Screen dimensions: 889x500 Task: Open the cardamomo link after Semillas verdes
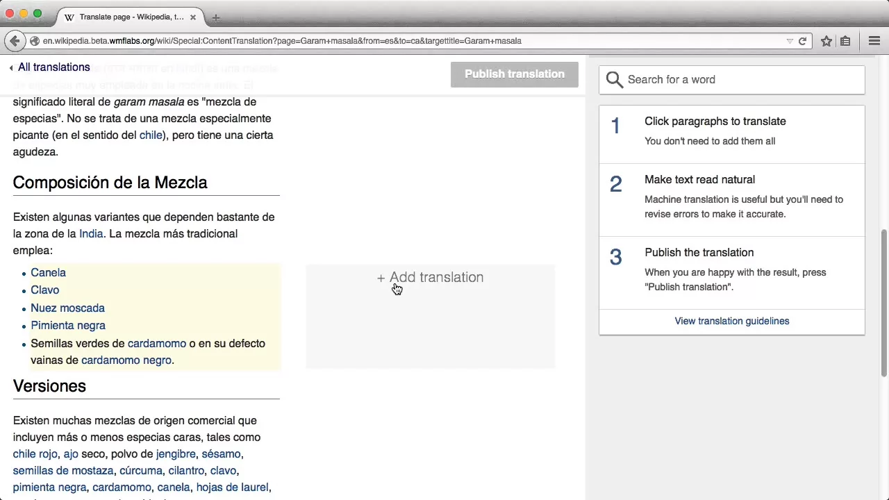click(157, 344)
